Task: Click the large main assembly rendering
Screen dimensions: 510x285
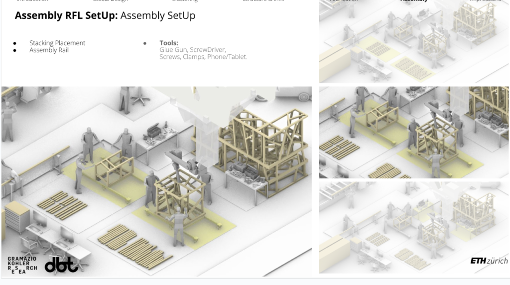Action: [x=156, y=180]
